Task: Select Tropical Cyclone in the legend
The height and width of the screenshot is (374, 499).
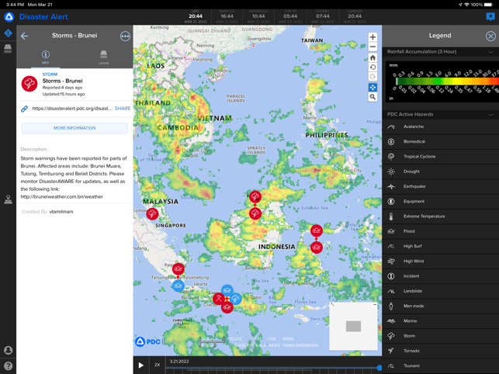Action: tap(441, 157)
